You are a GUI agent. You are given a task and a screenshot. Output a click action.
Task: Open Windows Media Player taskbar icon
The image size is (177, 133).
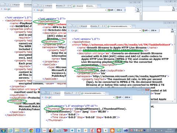(24, 130)
